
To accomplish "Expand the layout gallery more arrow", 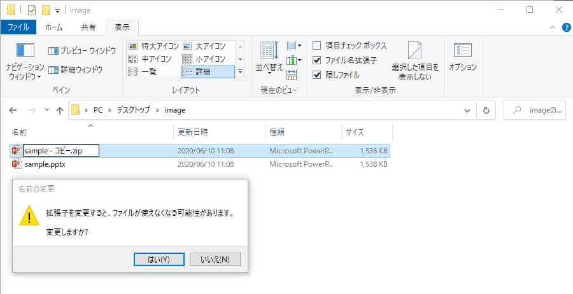I will (x=240, y=72).
